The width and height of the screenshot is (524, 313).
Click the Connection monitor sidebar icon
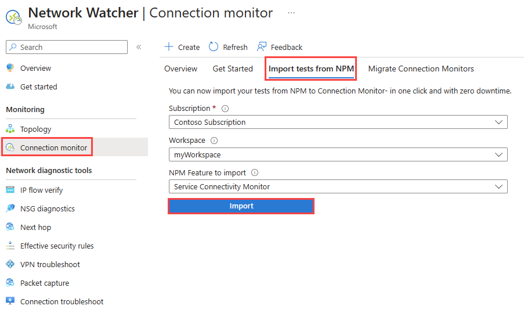tap(10, 147)
